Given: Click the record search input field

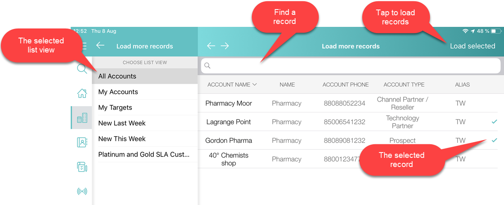Looking at the screenshot, I should tap(351, 66).
